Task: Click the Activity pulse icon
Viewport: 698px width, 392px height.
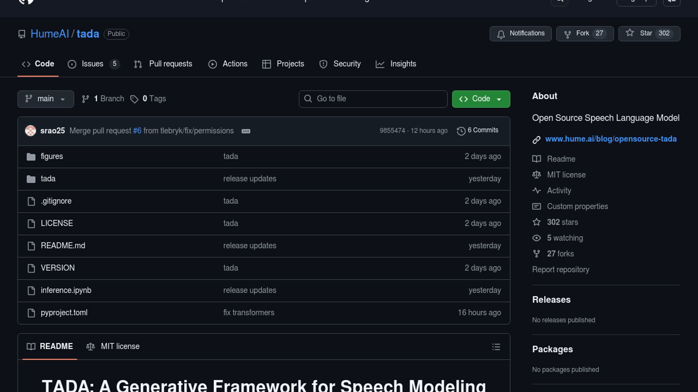Action: (536, 191)
